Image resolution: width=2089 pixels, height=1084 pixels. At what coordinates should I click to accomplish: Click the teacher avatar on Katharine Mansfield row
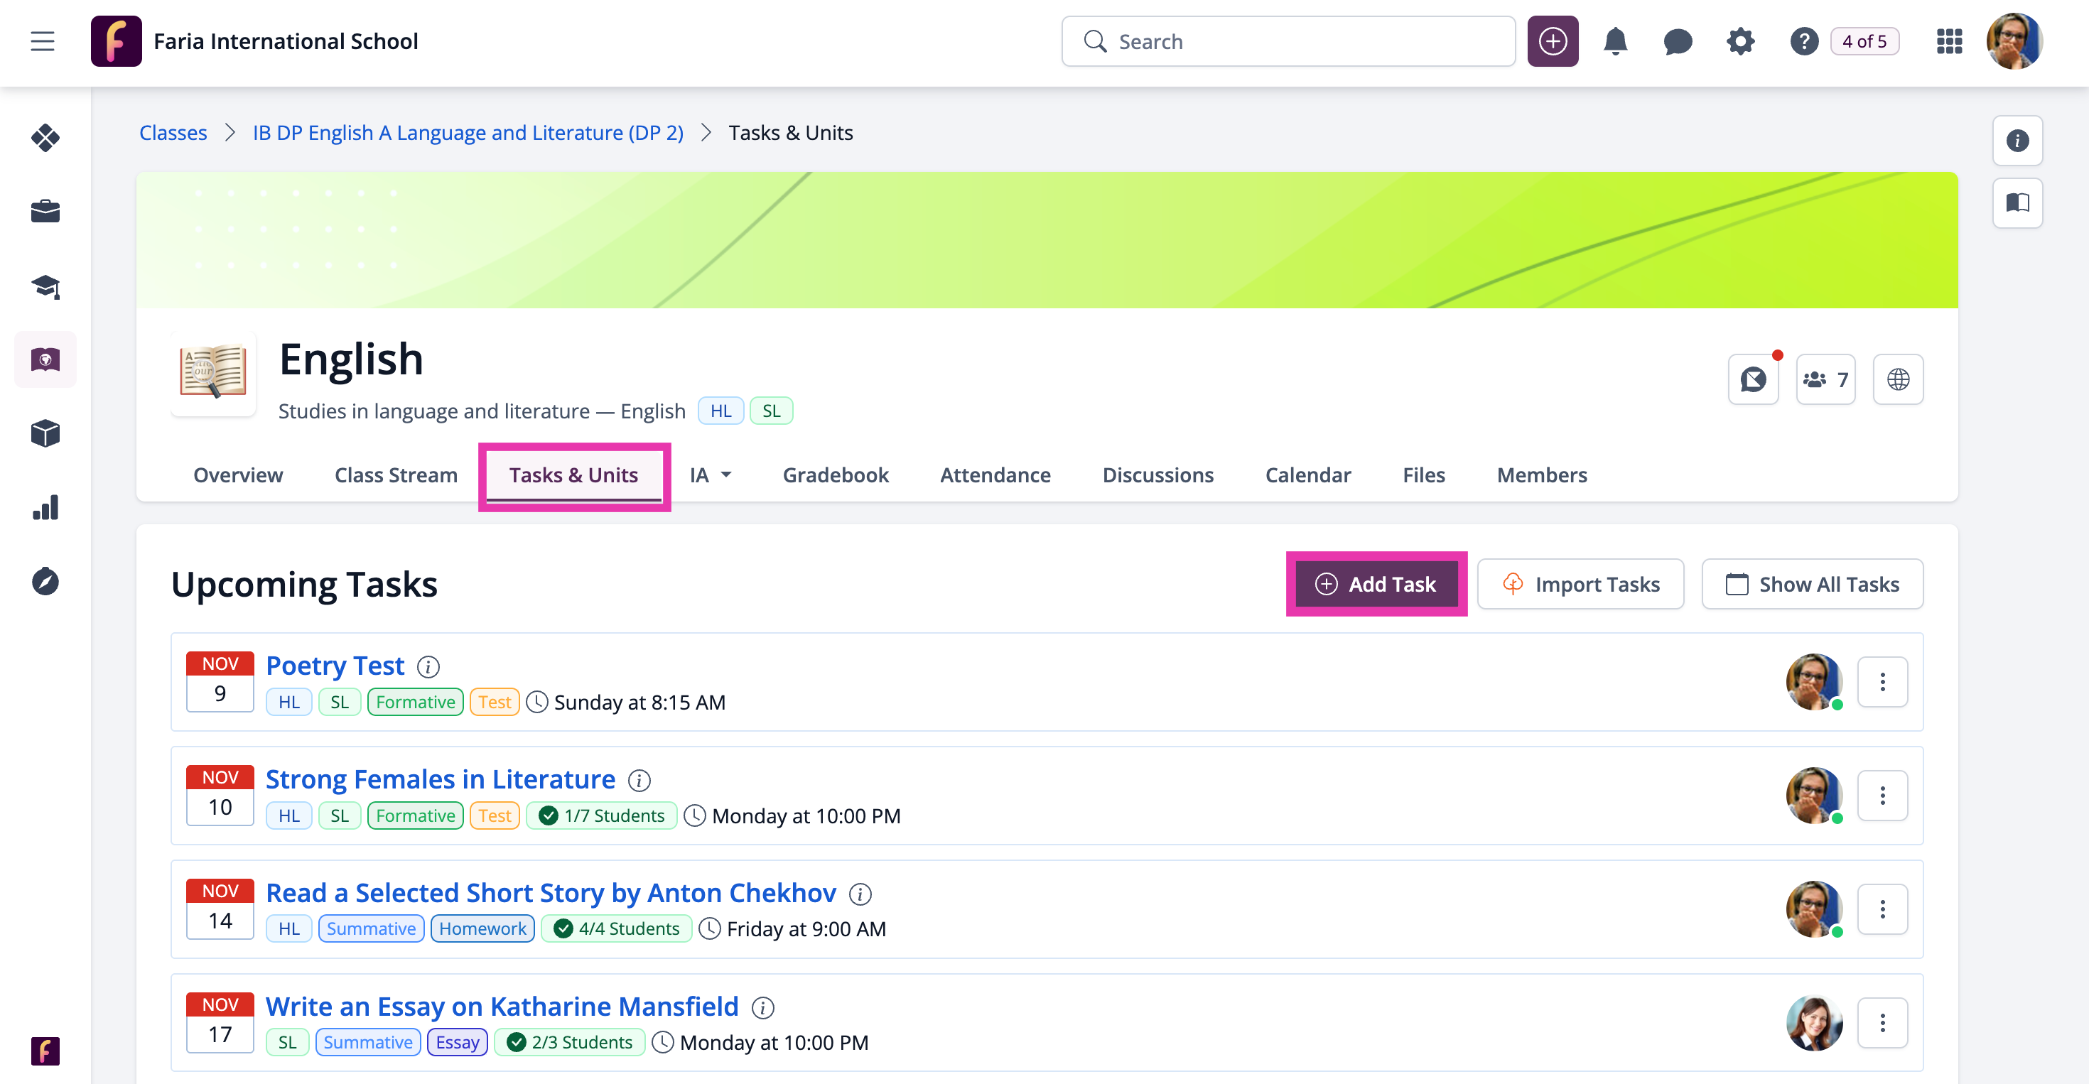[1814, 1022]
